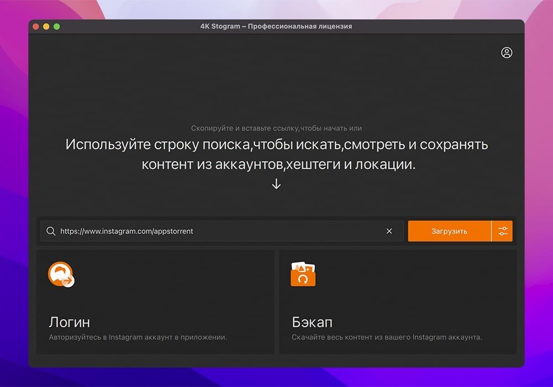Select the Бэкап card title
The width and height of the screenshot is (553, 387).
pos(312,322)
